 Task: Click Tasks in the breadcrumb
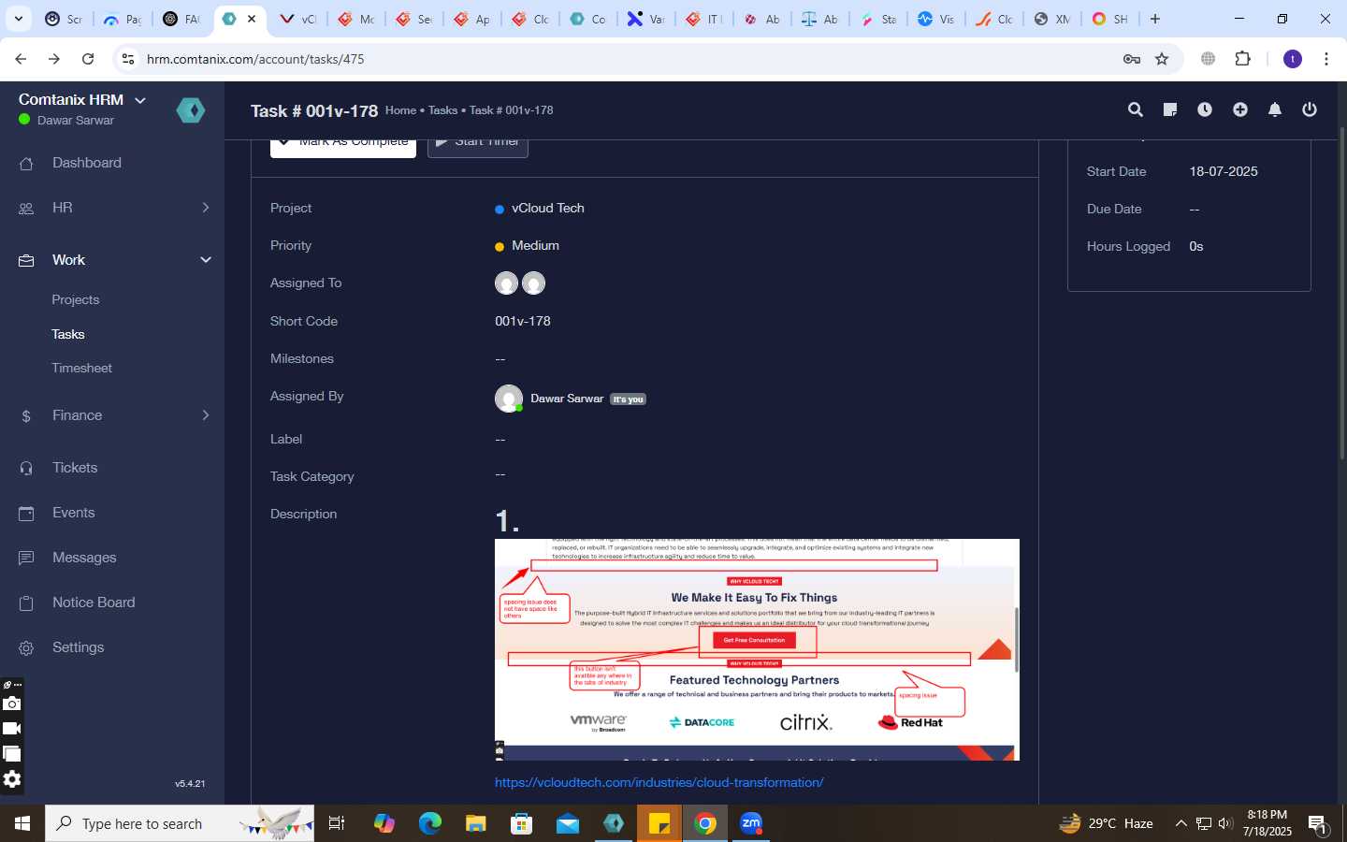[x=442, y=110]
